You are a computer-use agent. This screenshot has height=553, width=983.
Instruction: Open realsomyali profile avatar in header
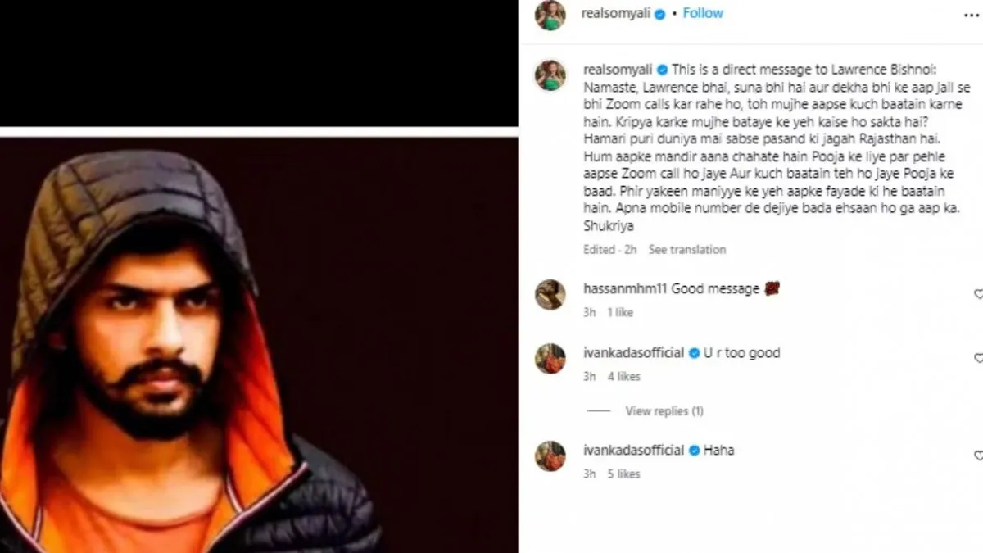click(550, 15)
